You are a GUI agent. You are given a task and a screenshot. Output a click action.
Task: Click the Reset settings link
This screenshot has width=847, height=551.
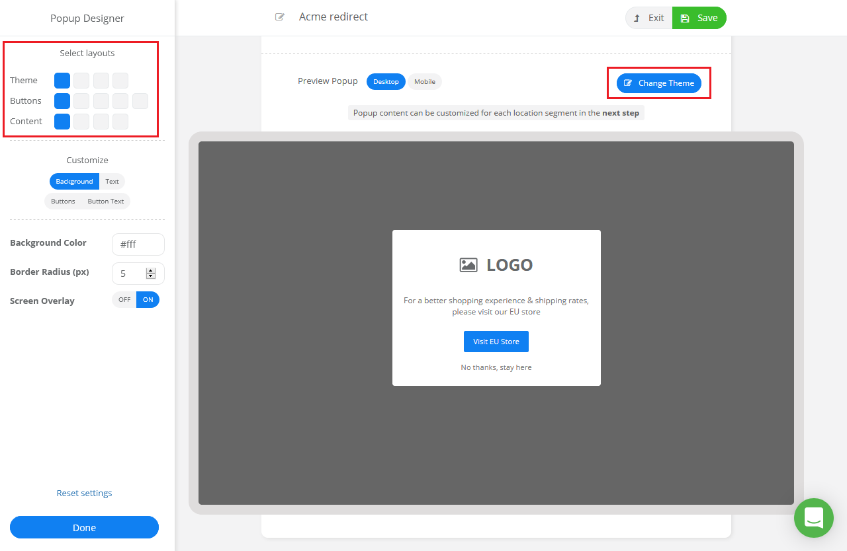click(84, 493)
